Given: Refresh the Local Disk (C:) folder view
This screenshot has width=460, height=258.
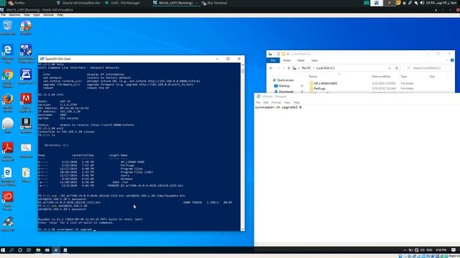Looking at the screenshot, I should [x=397, y=68].
